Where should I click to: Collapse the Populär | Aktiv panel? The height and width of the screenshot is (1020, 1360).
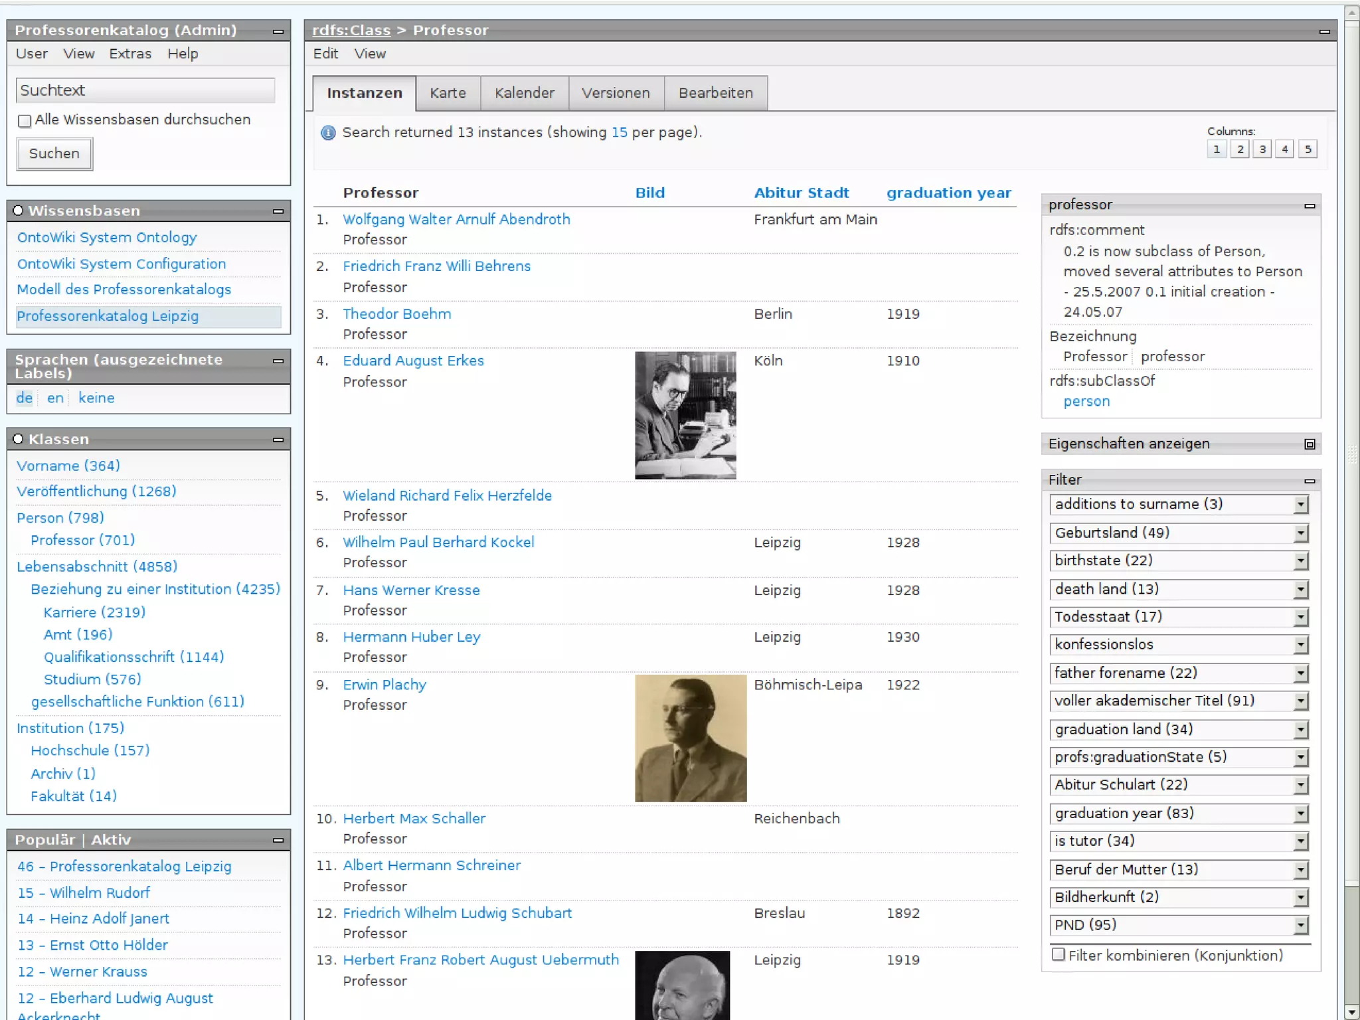click(x=278, y=840)
